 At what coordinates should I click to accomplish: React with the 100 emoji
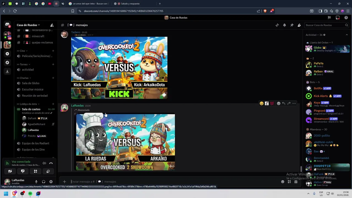point(272,103)
